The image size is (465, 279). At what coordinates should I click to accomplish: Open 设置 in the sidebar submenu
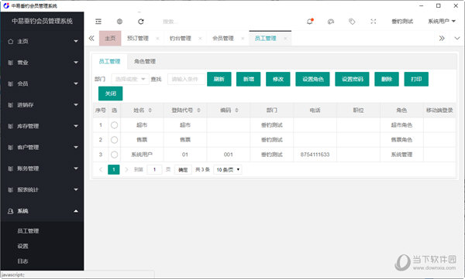tap(22, 247)
